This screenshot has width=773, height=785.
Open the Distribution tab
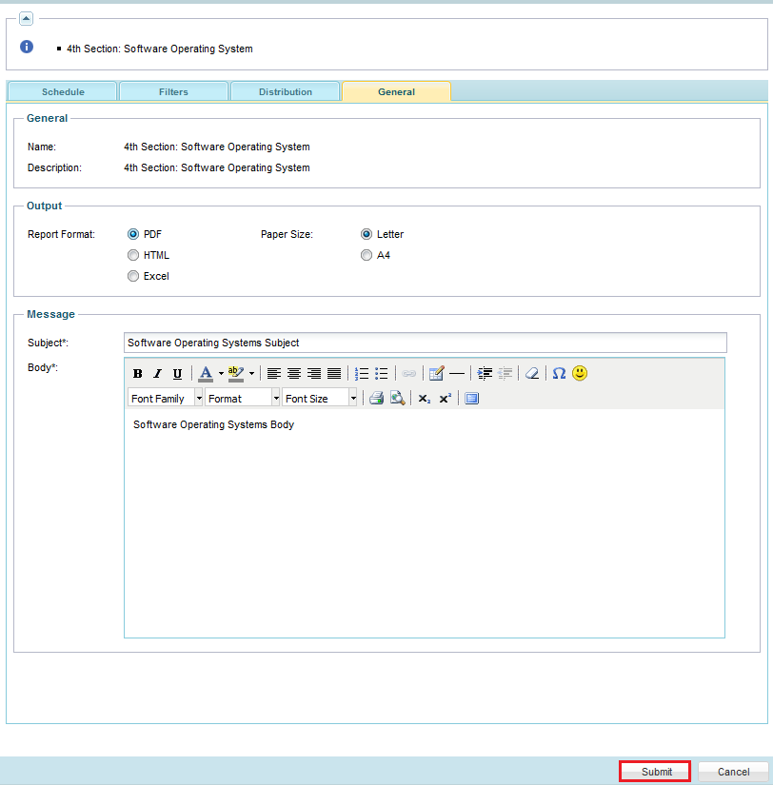tap(285, 92)
